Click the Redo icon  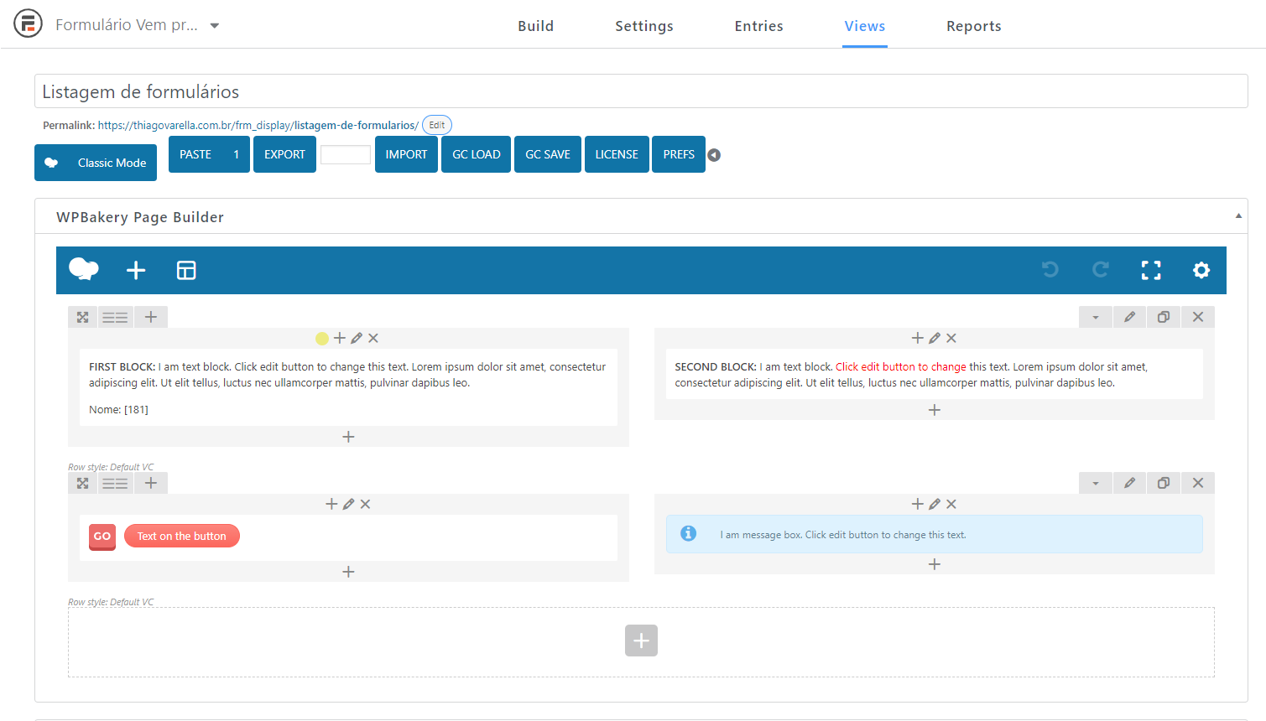(x=1101, y=269)
